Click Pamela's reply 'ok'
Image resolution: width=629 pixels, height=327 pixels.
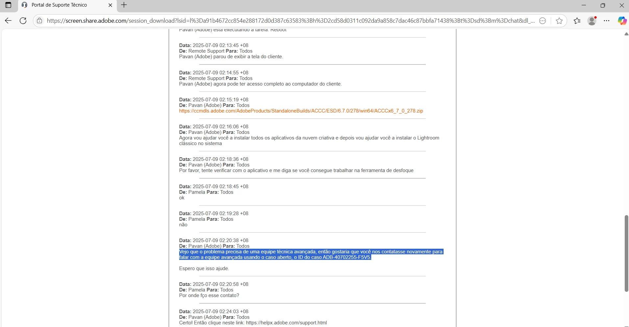click(x=182, y=198)
